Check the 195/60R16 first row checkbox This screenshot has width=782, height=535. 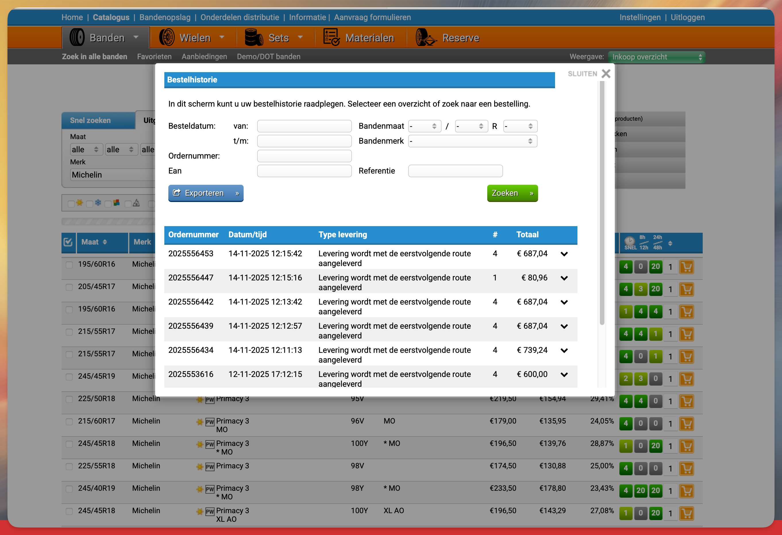click(69, 265)
